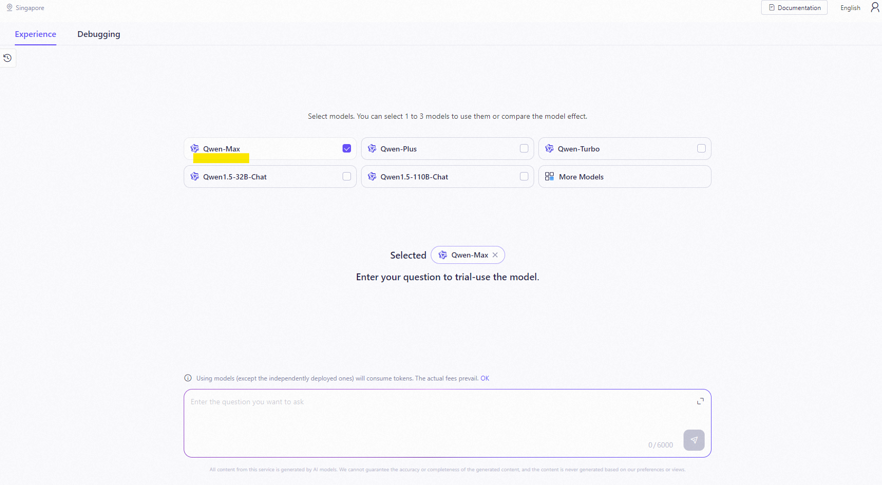
Task: Open the English language dropdown
Action: pyautogui.click(x=850, y=8)
